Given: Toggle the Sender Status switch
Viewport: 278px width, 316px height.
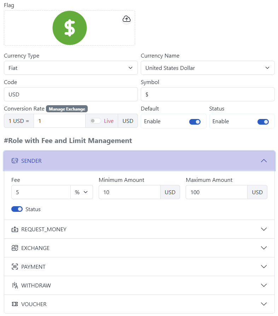Looking at the screenshot, I should pos(17,209).
